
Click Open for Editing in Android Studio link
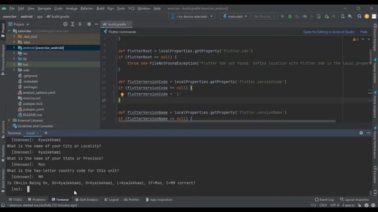click(x=329, y=32)
